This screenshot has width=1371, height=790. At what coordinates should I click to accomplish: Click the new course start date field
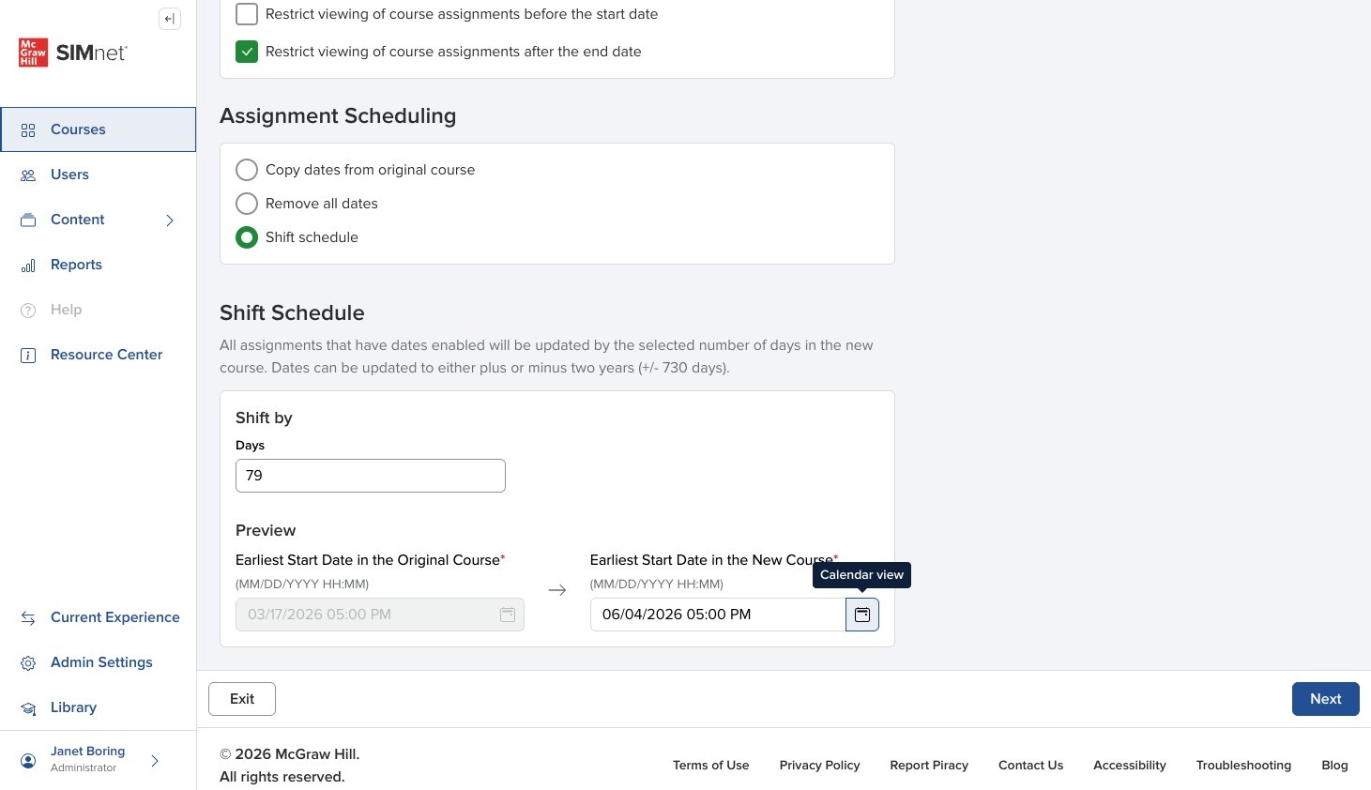718,615
